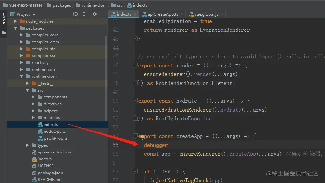Click packages in the breadcrumb path
The height and width of the screenshot is (183, 325).
coord(62,5)
